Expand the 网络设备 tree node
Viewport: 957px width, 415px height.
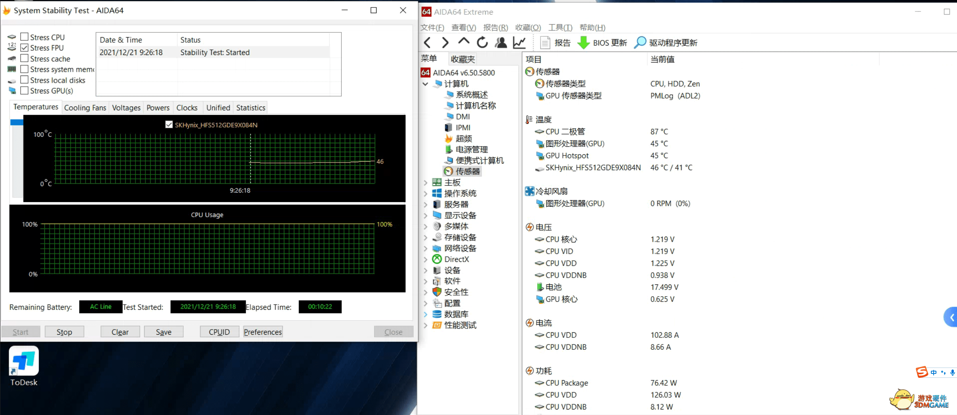pos(426,248)
